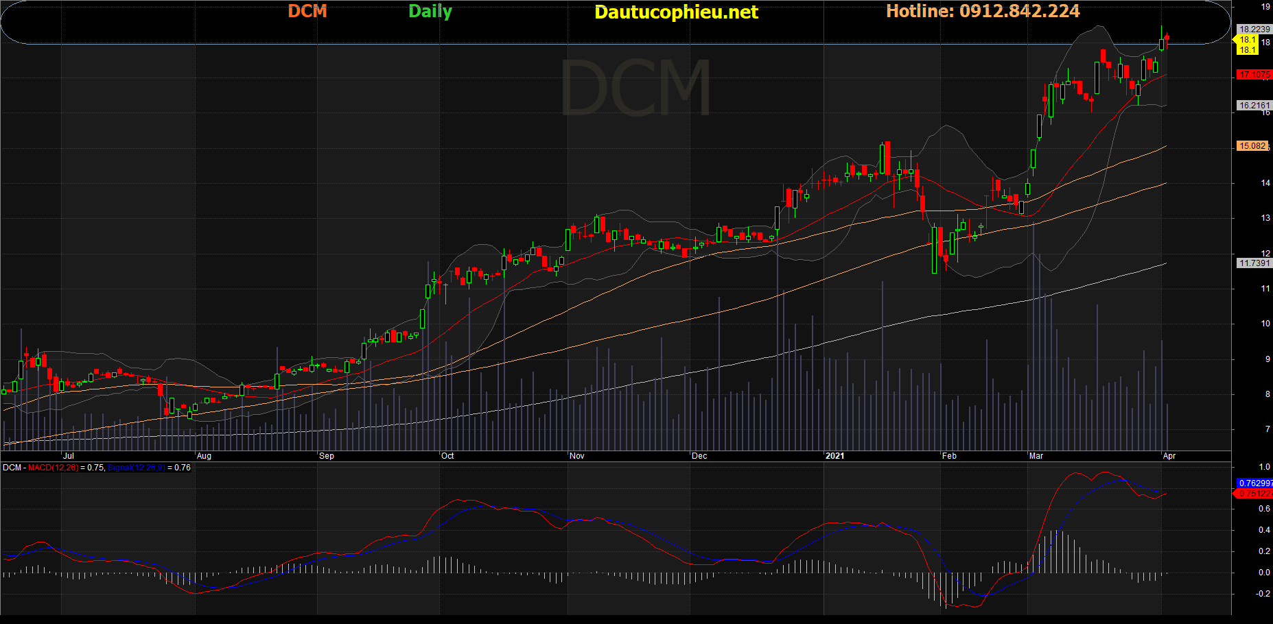This screenshot has width=1273, height=624.
Task: Jump to the Dec date marker
Action: point(699,456)
